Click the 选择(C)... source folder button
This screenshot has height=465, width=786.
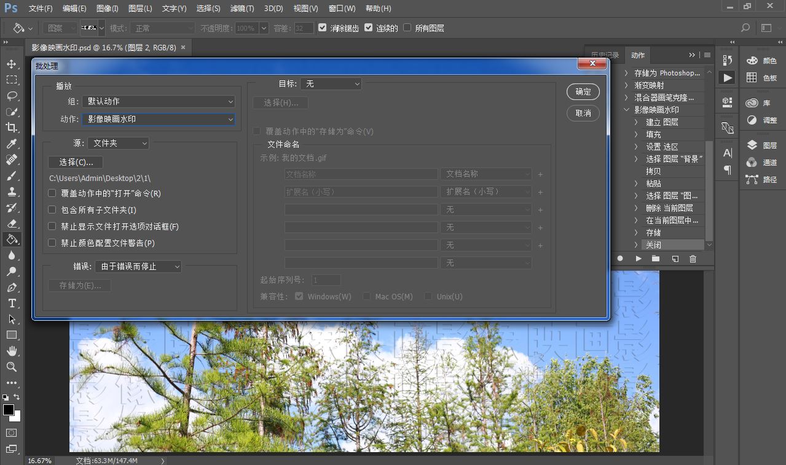tap(76, 162)
